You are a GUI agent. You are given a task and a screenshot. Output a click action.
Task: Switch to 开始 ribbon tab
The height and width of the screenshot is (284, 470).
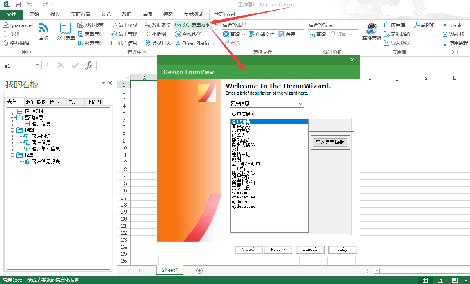pos(34,14)
